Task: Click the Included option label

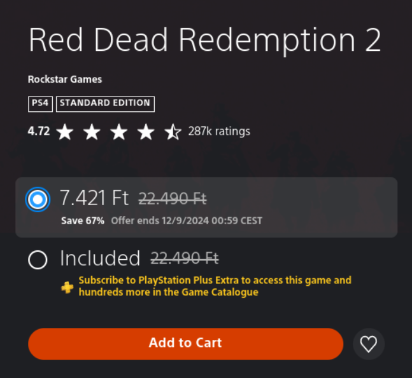Action: [100, 259]
